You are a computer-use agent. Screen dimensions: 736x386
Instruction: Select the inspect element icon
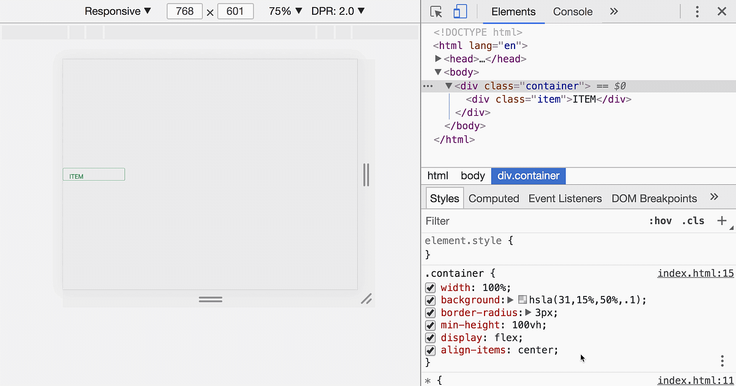click(437, 11)
